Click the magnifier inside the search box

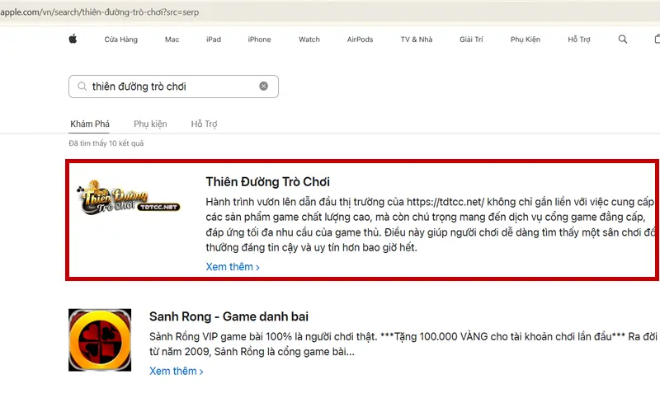coord(82,87)
